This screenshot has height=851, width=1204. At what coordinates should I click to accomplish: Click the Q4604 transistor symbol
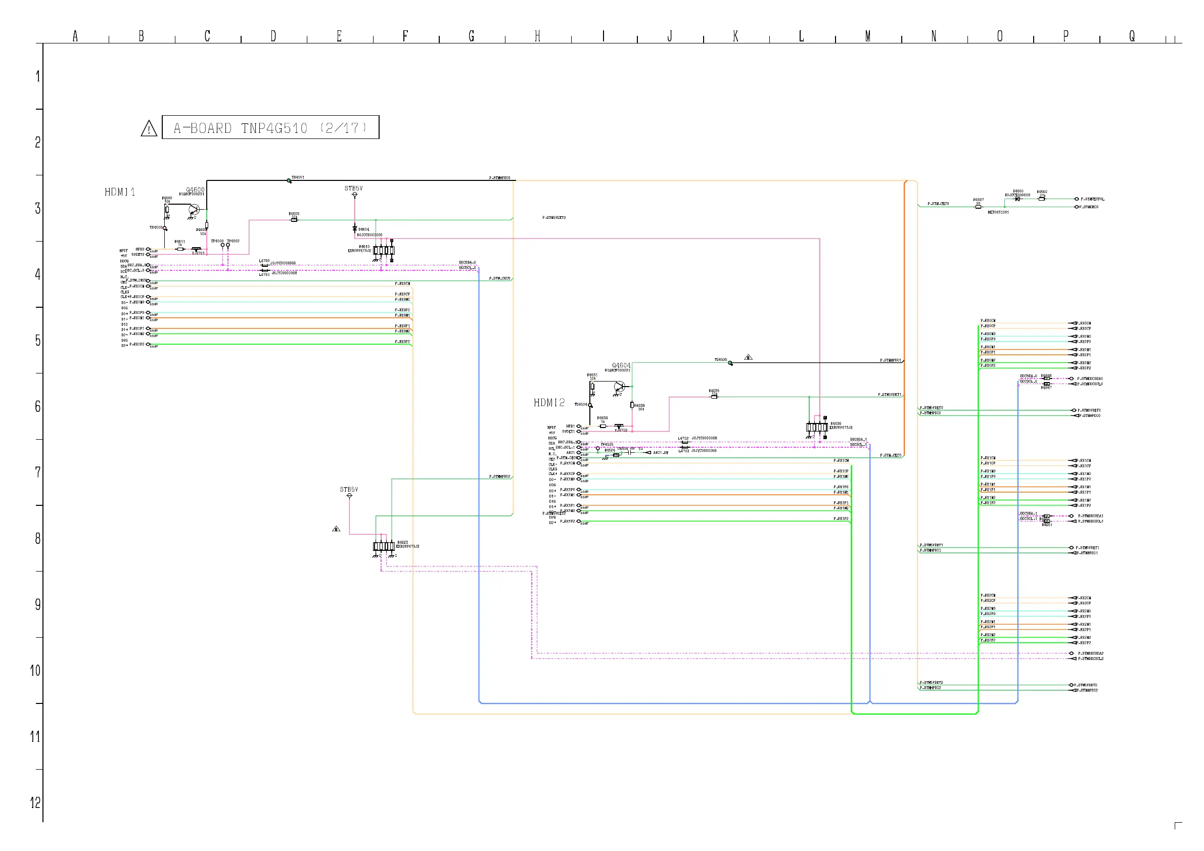tap(620, 387)
